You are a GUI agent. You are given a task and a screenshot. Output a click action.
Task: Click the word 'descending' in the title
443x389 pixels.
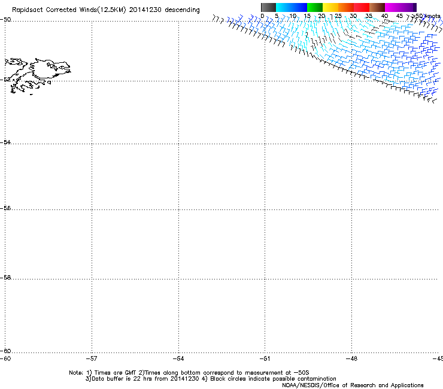coord(182,10)
